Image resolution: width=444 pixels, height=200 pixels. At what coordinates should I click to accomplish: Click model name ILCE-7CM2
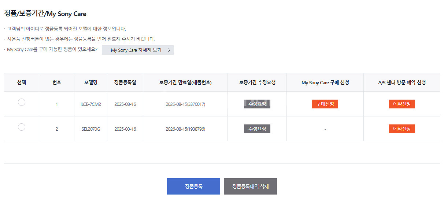click(90, 104)
